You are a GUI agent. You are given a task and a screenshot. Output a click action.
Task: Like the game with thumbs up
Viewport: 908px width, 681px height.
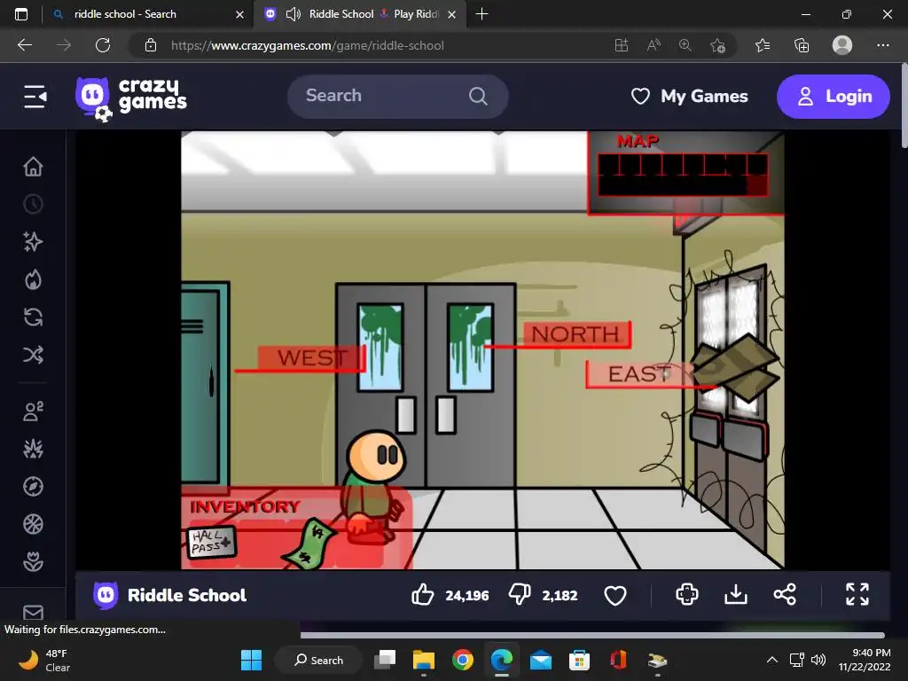click(x=423, y=595)
